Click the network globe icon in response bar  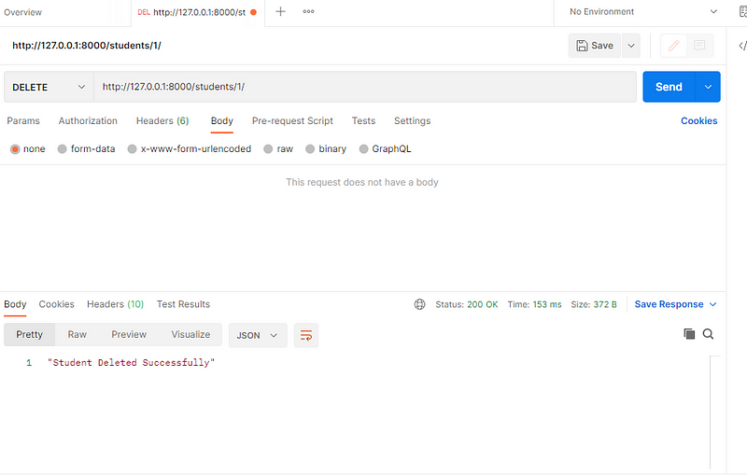419,304
